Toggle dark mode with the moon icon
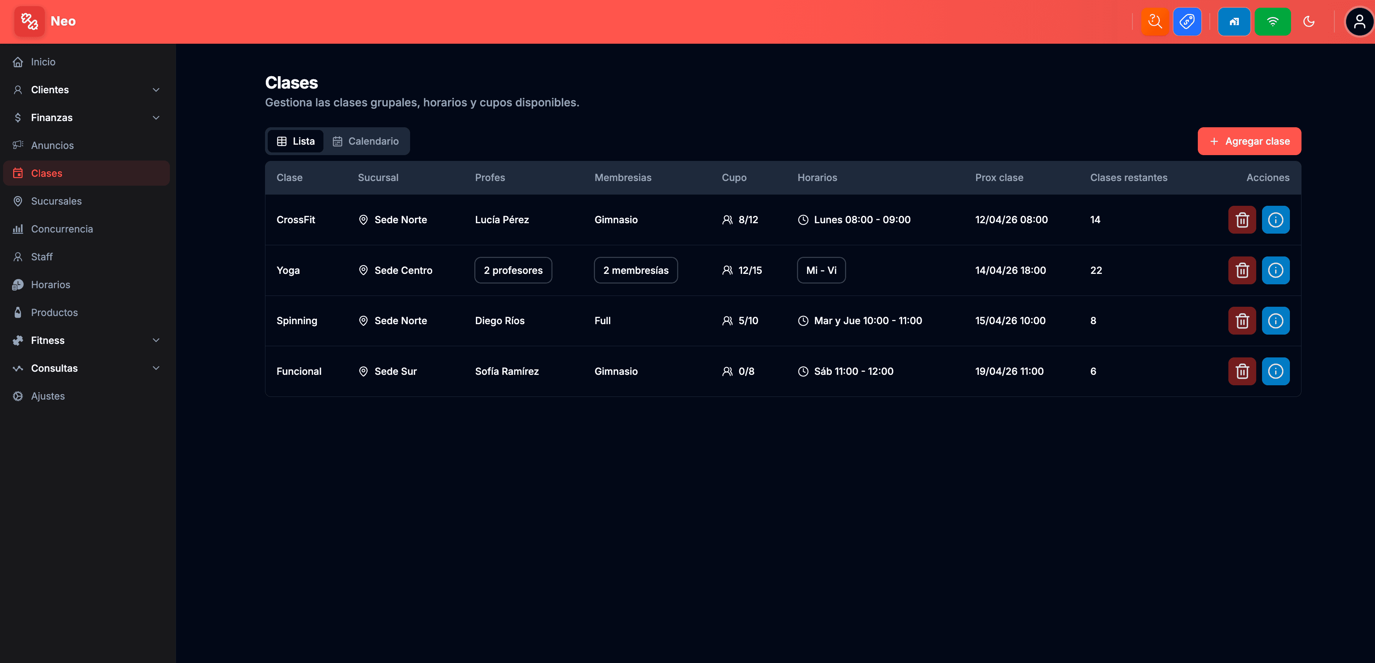Image resolution: width=1375 pixels, height=663 pixels. pos(1309,22)
